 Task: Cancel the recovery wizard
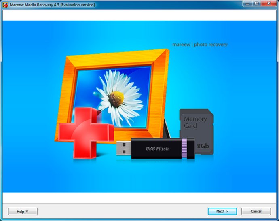click(256, 211)
